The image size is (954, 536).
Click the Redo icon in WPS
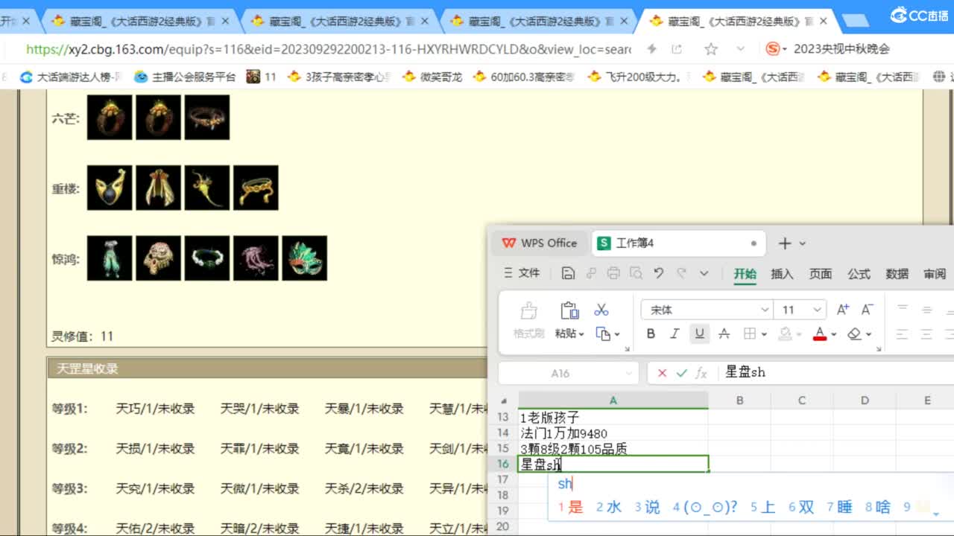680,273
